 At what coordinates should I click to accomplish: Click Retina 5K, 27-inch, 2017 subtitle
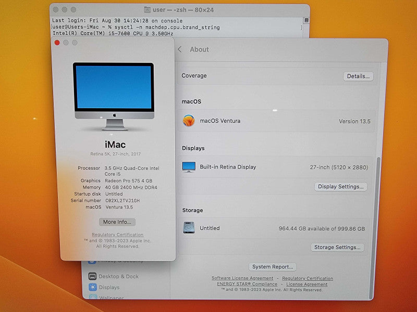click(115, 154)
